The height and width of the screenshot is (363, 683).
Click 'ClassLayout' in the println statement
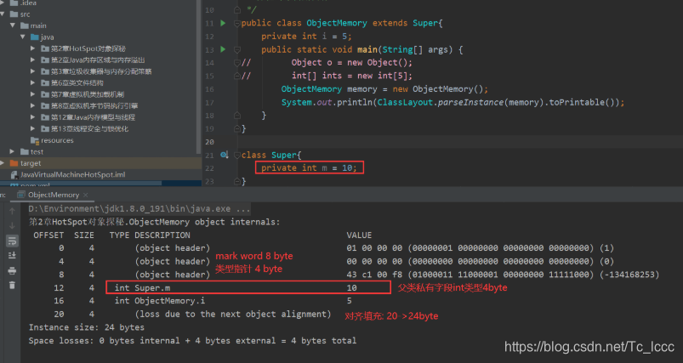click(x=405, y=102)
